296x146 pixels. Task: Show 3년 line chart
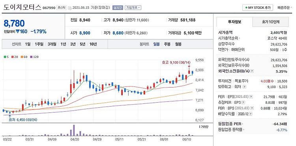tap(73, 44)
